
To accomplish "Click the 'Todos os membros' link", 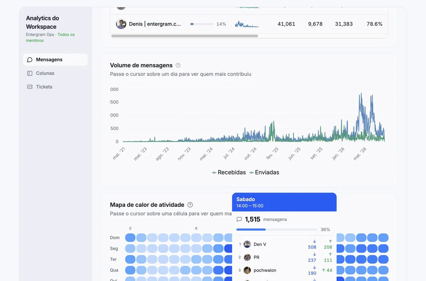I will tap(50, 37).
